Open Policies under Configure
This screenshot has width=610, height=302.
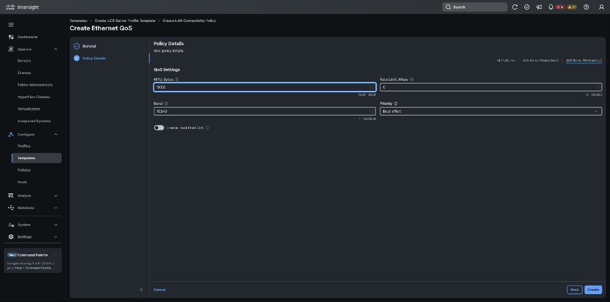[24, 170]
